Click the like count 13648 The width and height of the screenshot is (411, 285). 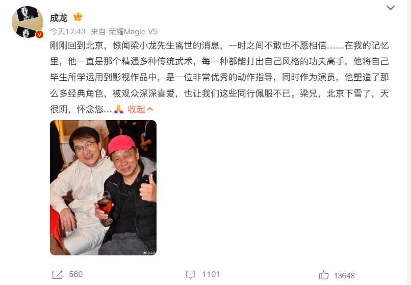pos(344,276)
